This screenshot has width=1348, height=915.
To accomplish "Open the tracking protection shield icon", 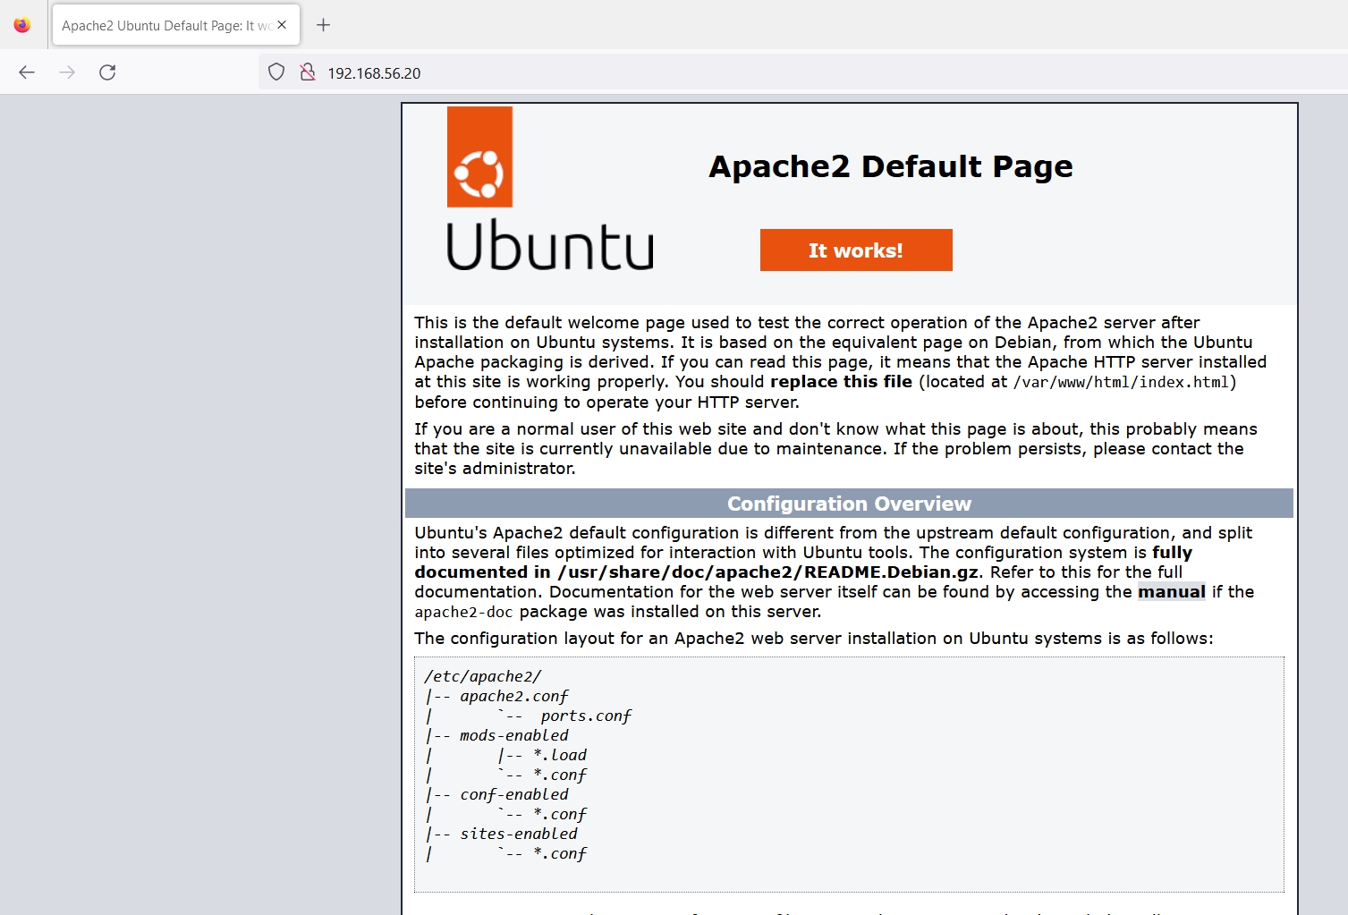I will coord(276,72).
